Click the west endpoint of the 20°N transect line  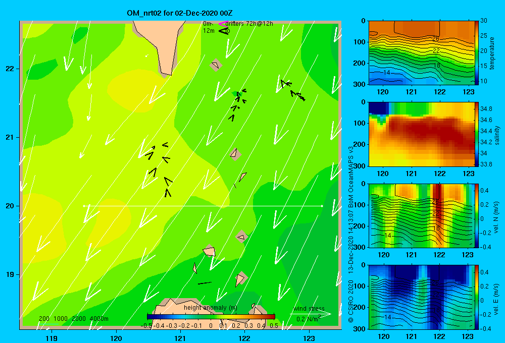84,206
